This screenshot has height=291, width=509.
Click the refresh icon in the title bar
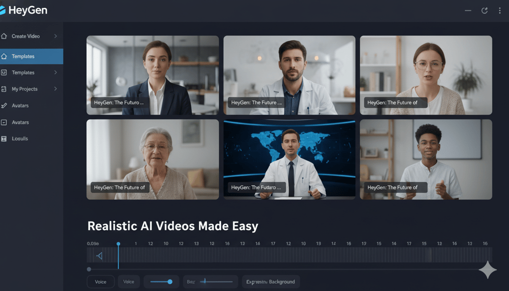pyautogui.click(x=484, y=11)
